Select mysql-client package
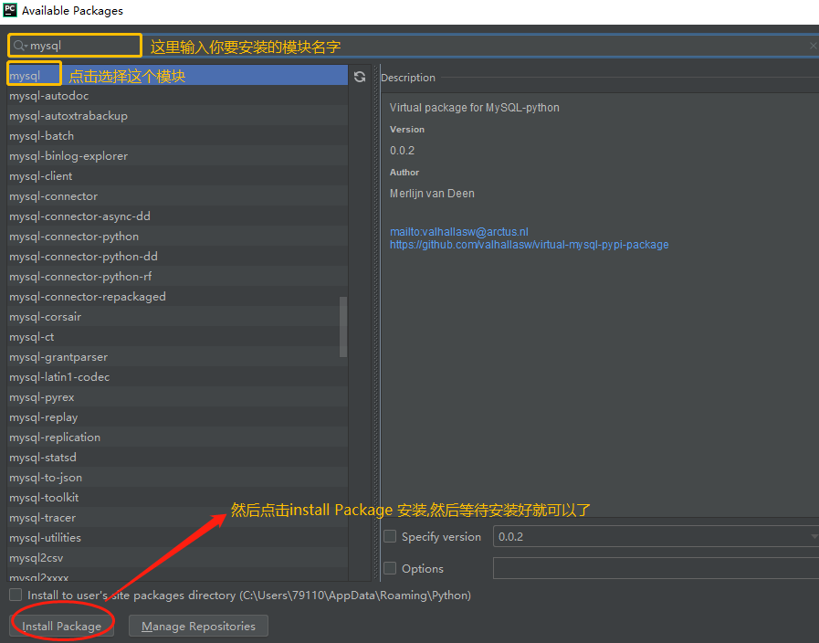The width and height of the screenshot is (819, 643). (178, 176)
